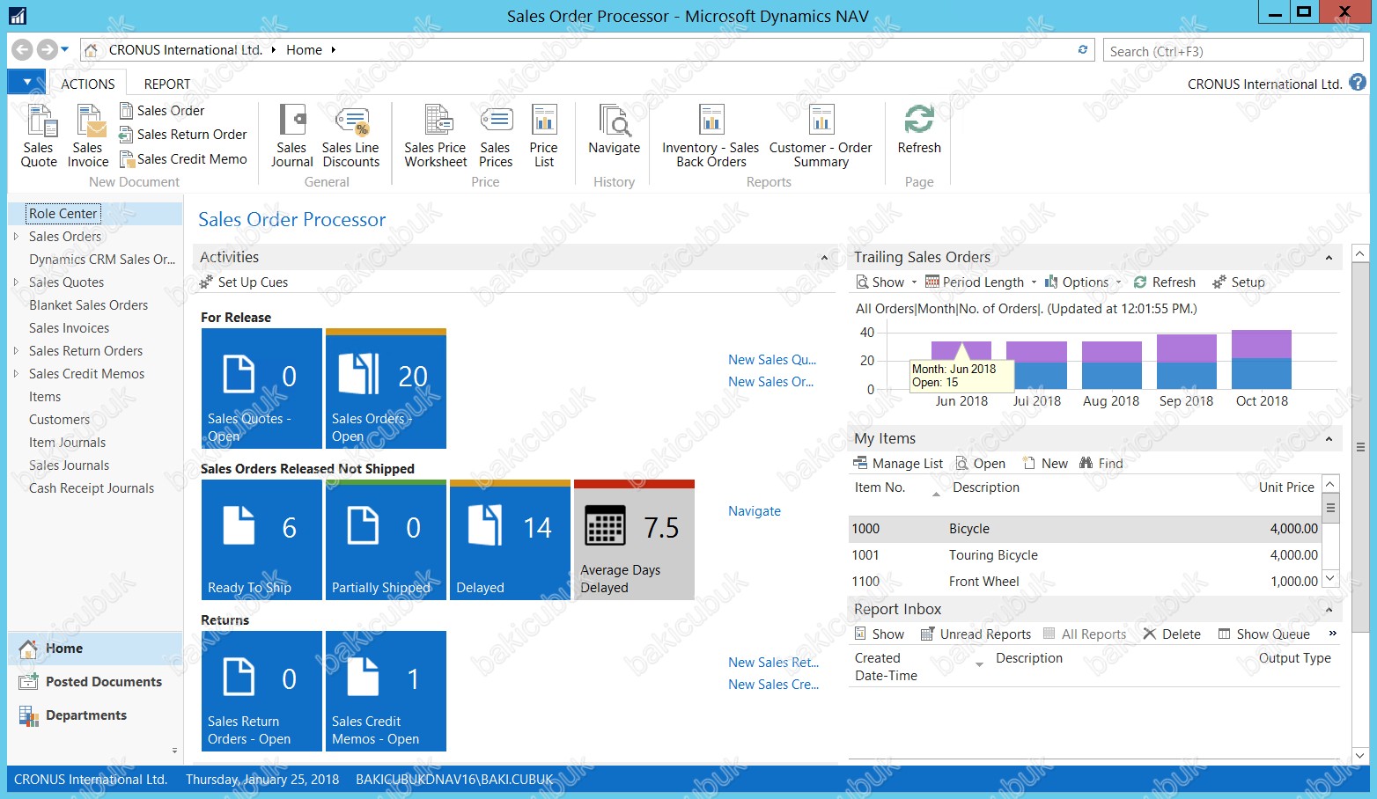
Task: Refresh the address bar
Action: tap(1083, 50)
